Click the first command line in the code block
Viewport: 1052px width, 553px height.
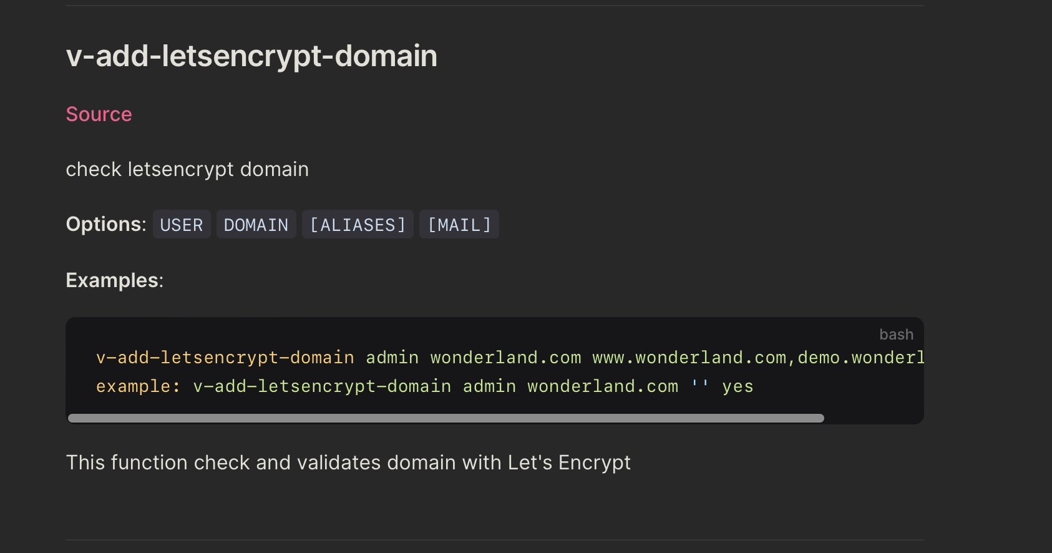pyautogui.click(x=510, y=358)
